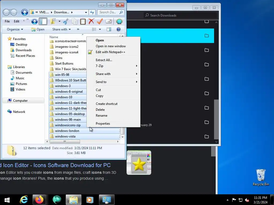
Task: Click Search Downloads in dark window
Action: point(181,15)
